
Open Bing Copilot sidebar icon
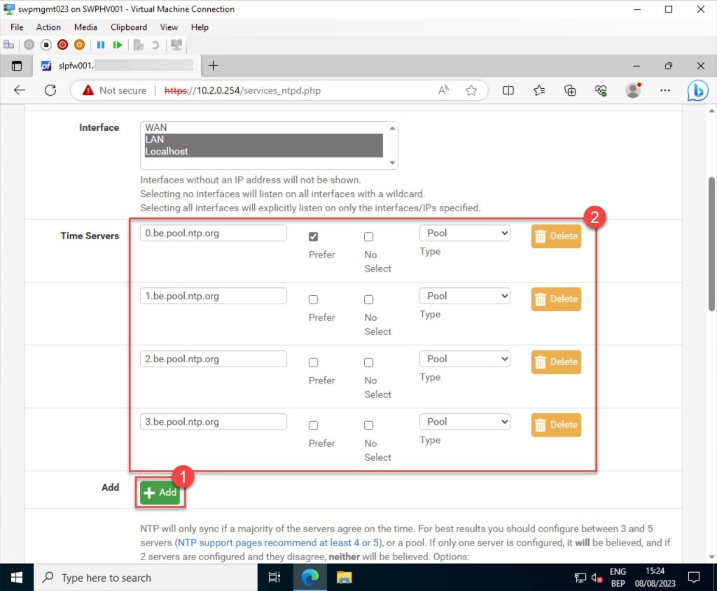697,90
